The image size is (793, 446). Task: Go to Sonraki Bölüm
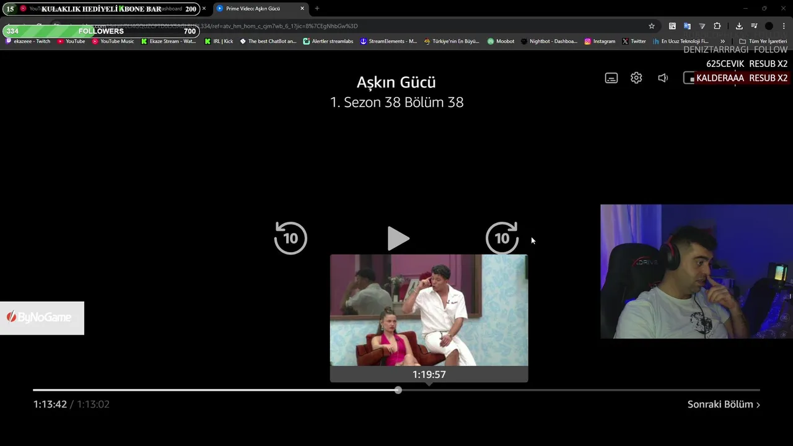[724, 404]
